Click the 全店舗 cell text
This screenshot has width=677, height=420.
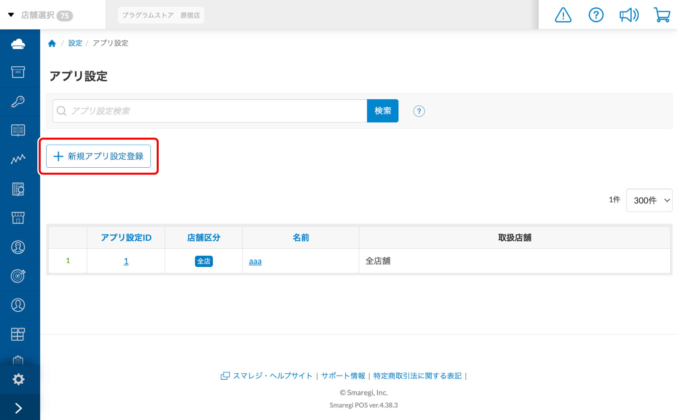(378, 261)
